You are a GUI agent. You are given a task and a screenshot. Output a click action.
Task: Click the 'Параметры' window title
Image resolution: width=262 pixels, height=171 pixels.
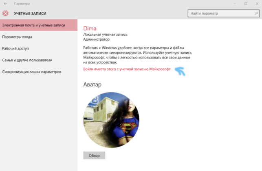click(x=22, y=4)
